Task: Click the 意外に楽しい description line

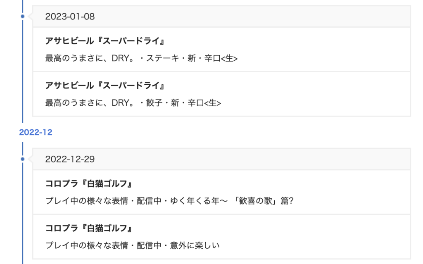Action: (x=133, y=245)
